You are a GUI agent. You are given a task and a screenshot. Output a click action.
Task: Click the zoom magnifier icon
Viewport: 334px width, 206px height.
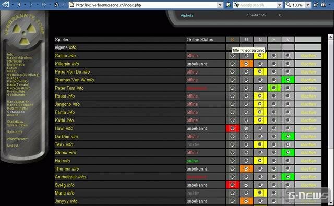pos(288,5)
